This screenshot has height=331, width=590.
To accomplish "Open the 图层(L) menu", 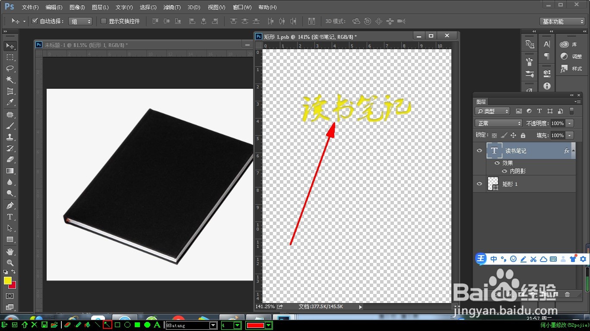I will 100,7.
